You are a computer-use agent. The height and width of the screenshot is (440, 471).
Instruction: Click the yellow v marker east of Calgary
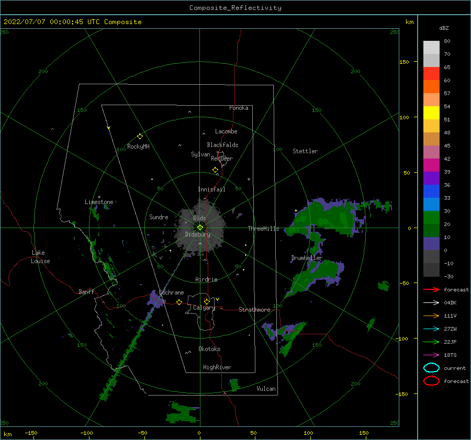[218, 299]
